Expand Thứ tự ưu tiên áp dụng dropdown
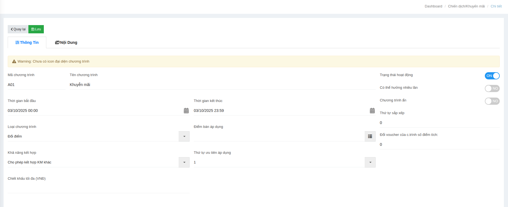 tap(370, 162)
